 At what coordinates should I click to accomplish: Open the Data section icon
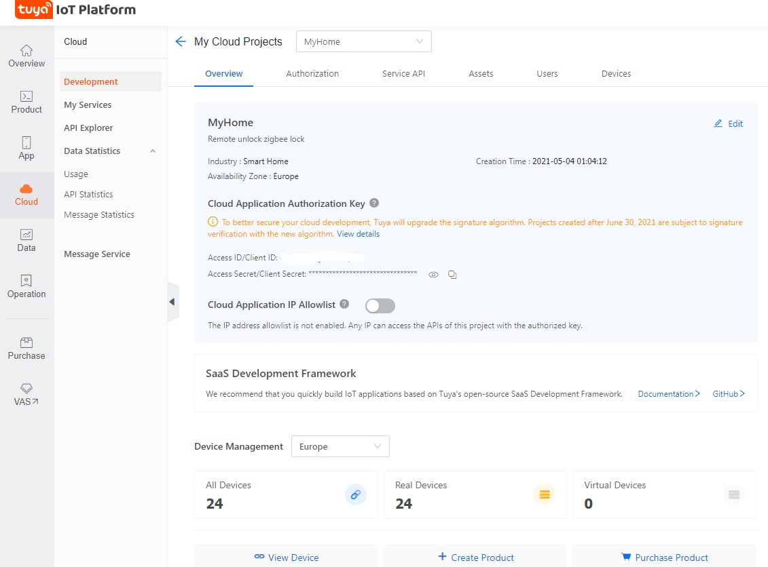(x=26, y=241)
